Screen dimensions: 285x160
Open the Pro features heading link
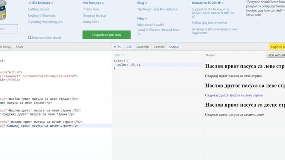click(x=93, y=3)
